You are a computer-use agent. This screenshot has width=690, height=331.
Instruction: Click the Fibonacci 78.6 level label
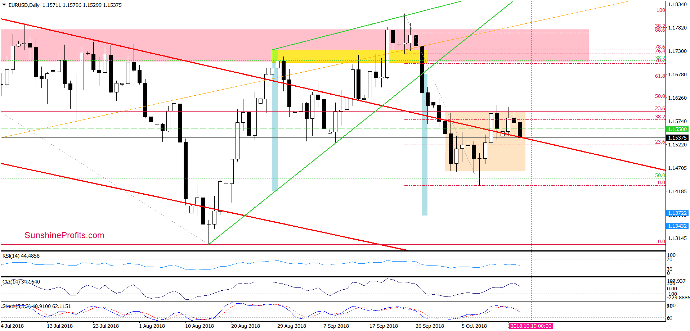click(660, 47)
